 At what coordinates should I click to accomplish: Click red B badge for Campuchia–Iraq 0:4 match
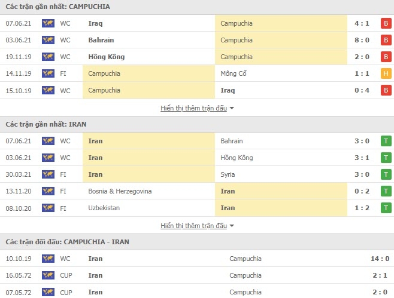(386, 90)
